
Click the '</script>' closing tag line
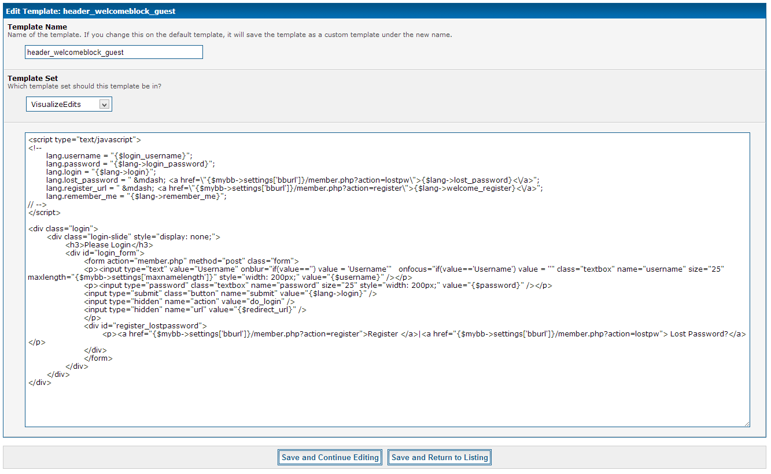point(44,213)
